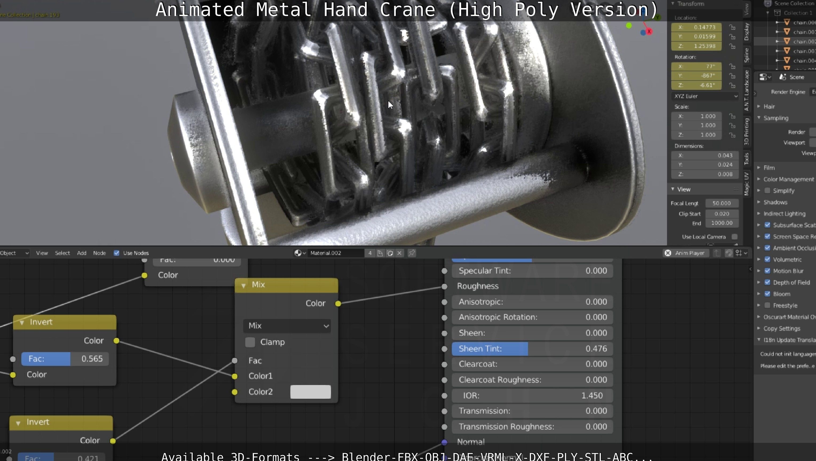The image size is (816, 461).
Task: Disable the Bloom checkbox
Action: (767, 294)
